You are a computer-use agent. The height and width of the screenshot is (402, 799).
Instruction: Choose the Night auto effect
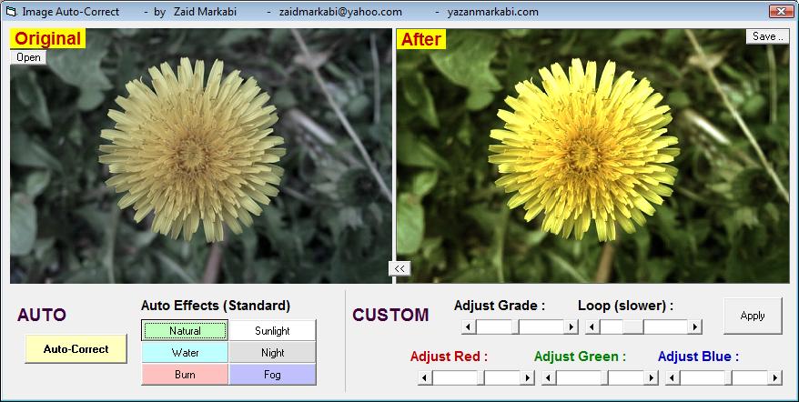point(272,353)
